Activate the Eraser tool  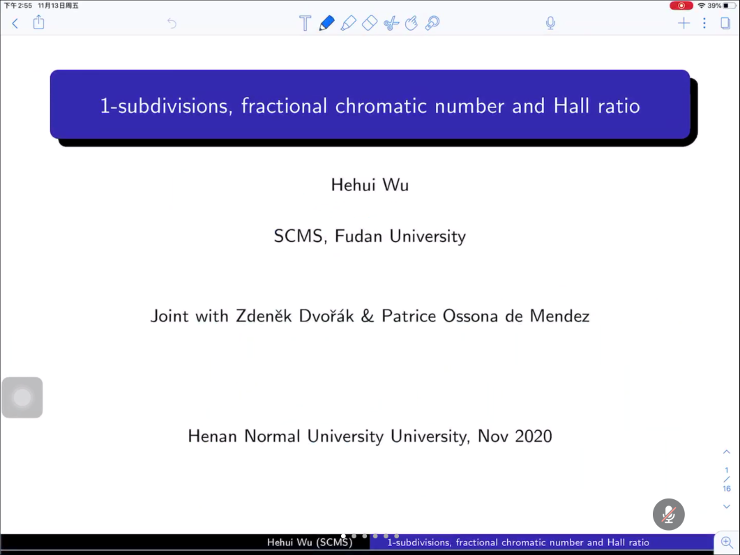[370, 23]
